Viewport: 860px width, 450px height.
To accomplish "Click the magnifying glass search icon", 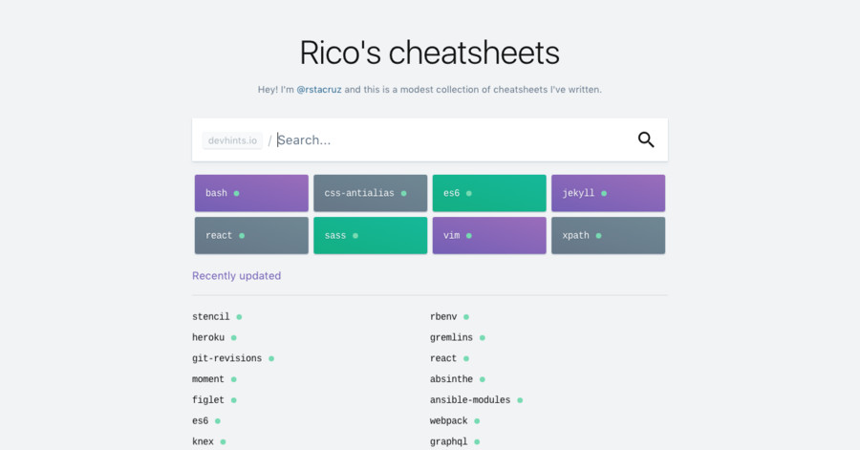I will (x=646, y=139).
